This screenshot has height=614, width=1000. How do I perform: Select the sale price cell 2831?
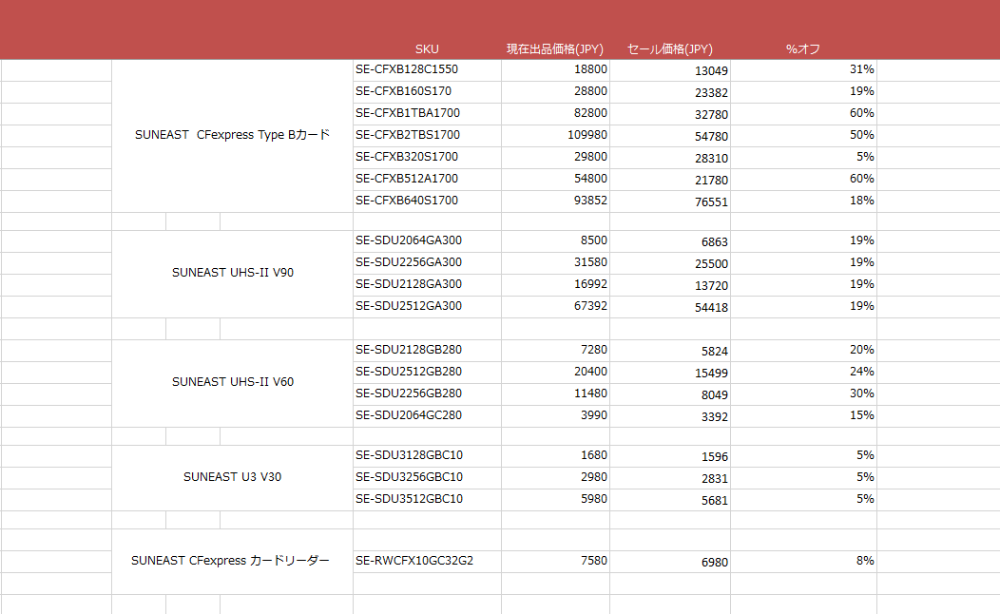pos(670,477)
